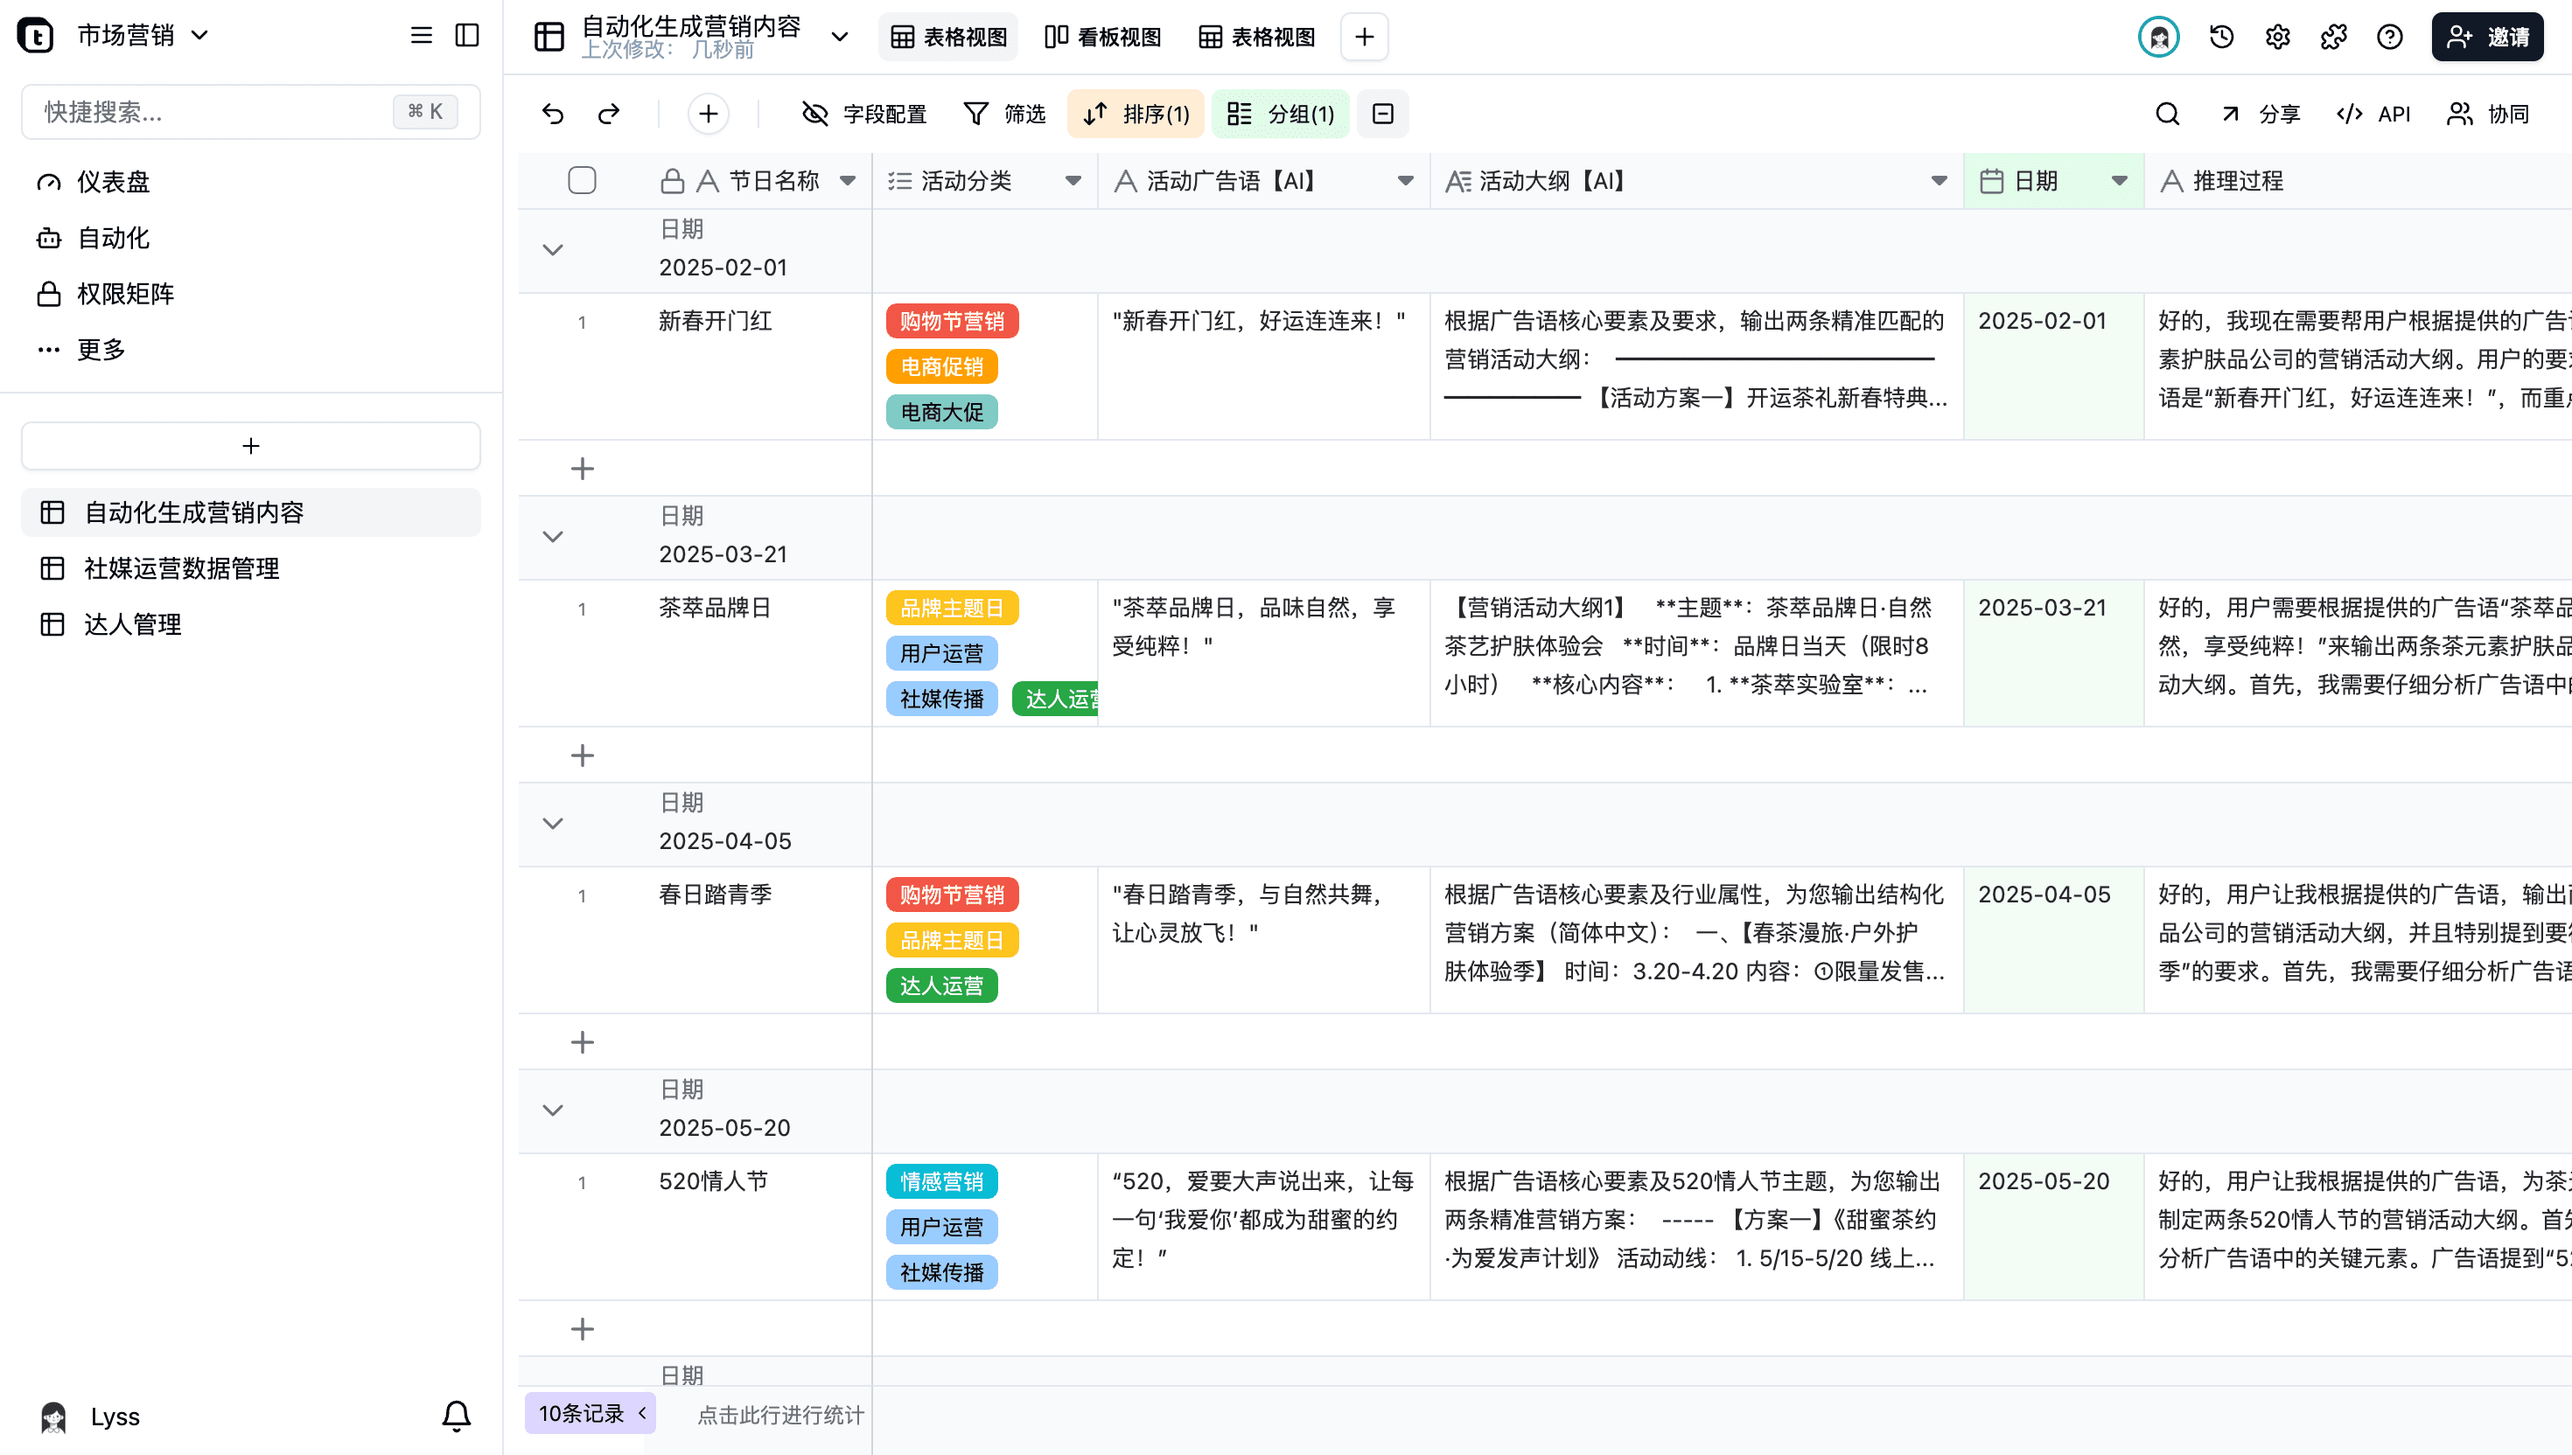Click the help question mark icon

[x=2389, y=37]
